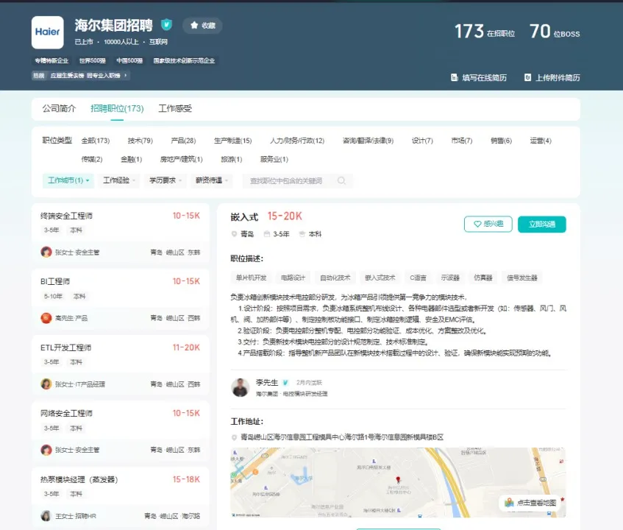
Task: Click the 单片机开发 skill tag
Action: (x=251, y=278)
